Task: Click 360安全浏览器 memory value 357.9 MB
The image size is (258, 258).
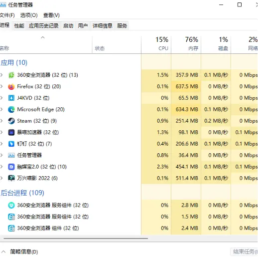Action: (x=187, y=75)
